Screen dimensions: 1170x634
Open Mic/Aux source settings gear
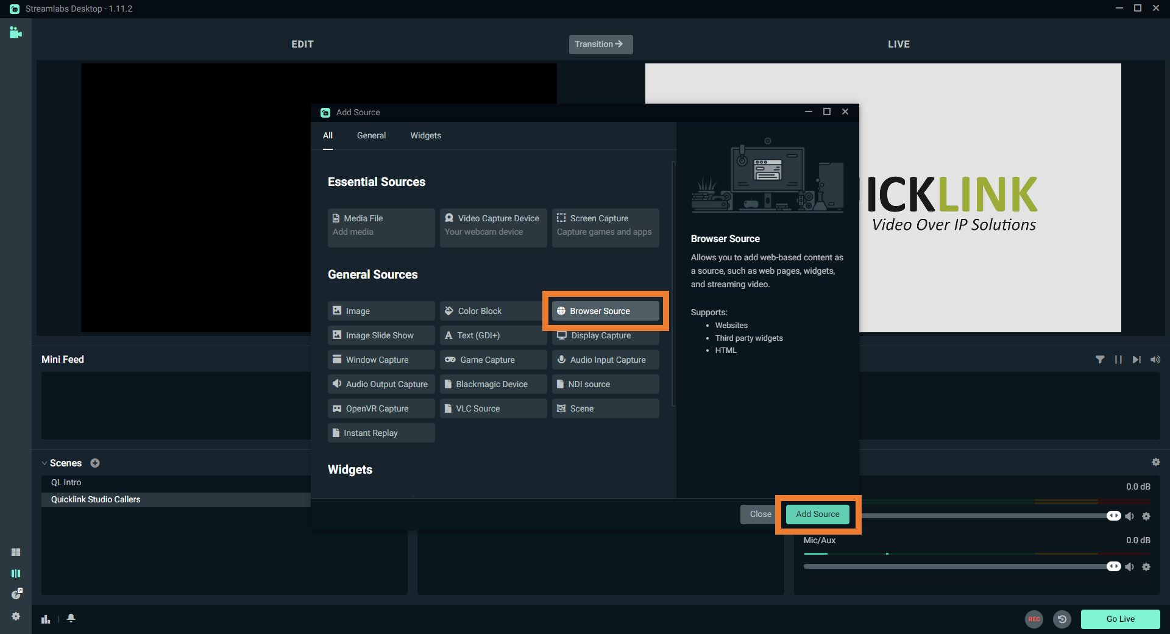[1146, 567]
